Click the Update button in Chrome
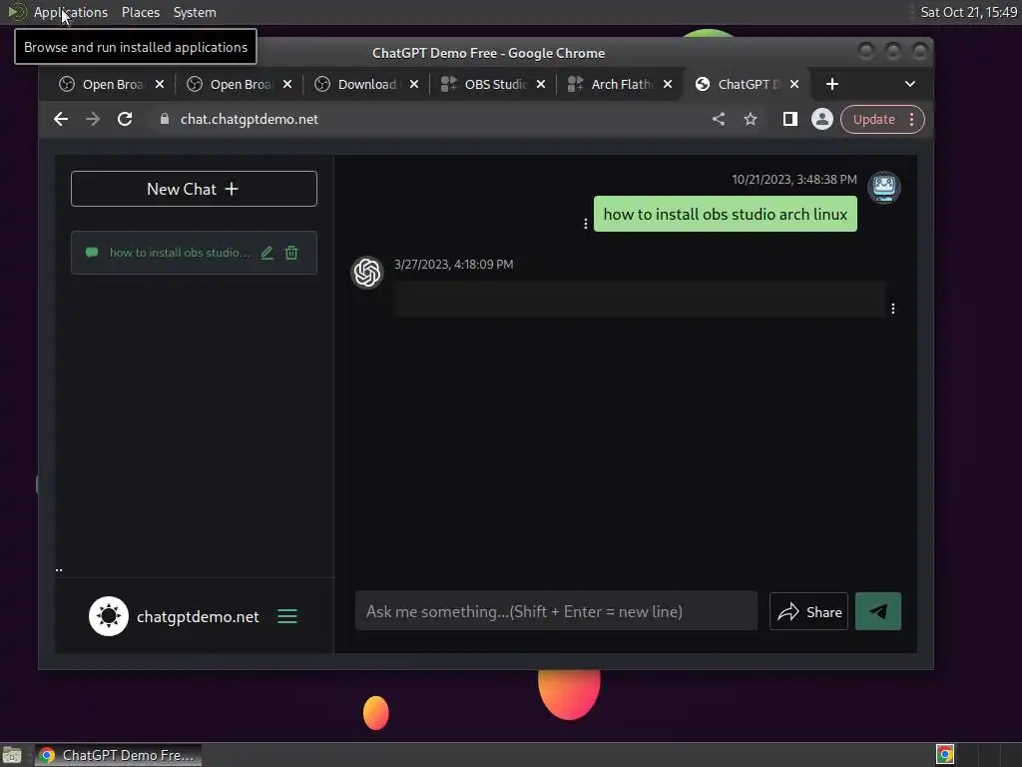This screenshot has width=1022, height=767. pyautogui.click(x=882, y=120)
